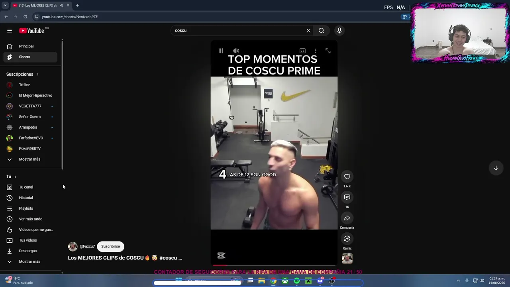510x287 pixels.
Task: Expand the Tú section chevron
Action: (16, 177)
